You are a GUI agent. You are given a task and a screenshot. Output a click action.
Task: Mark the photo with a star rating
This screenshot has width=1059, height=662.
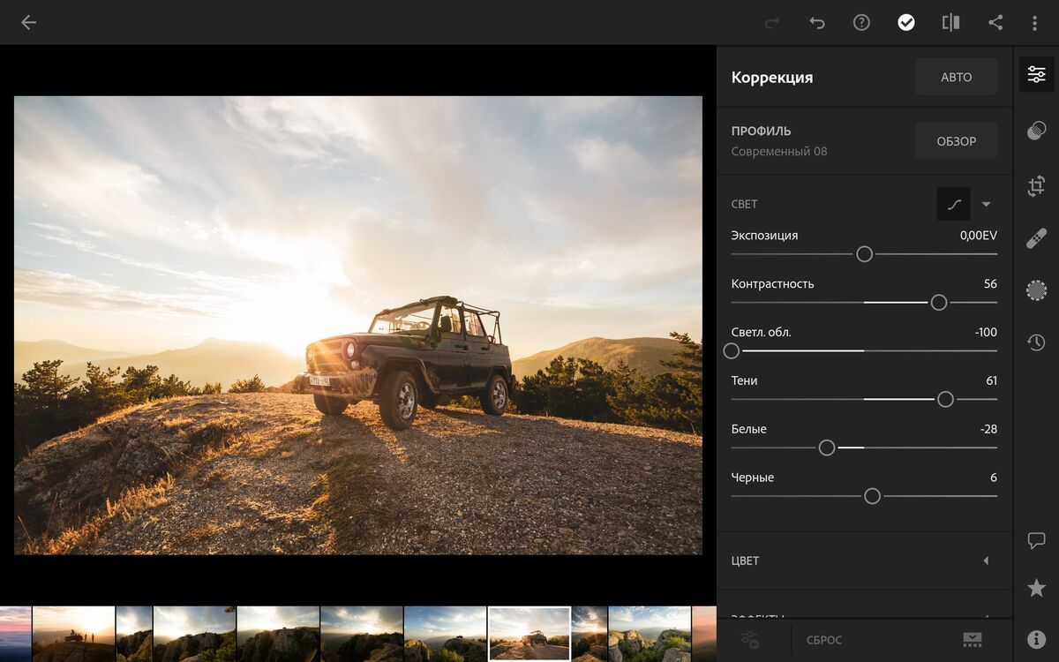point(1037,586)
